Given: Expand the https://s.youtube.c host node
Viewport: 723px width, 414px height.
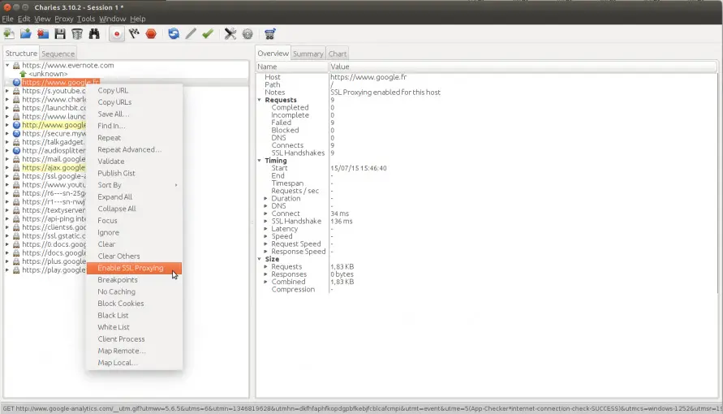Looking at the screenshot, I should coord(7,91).
